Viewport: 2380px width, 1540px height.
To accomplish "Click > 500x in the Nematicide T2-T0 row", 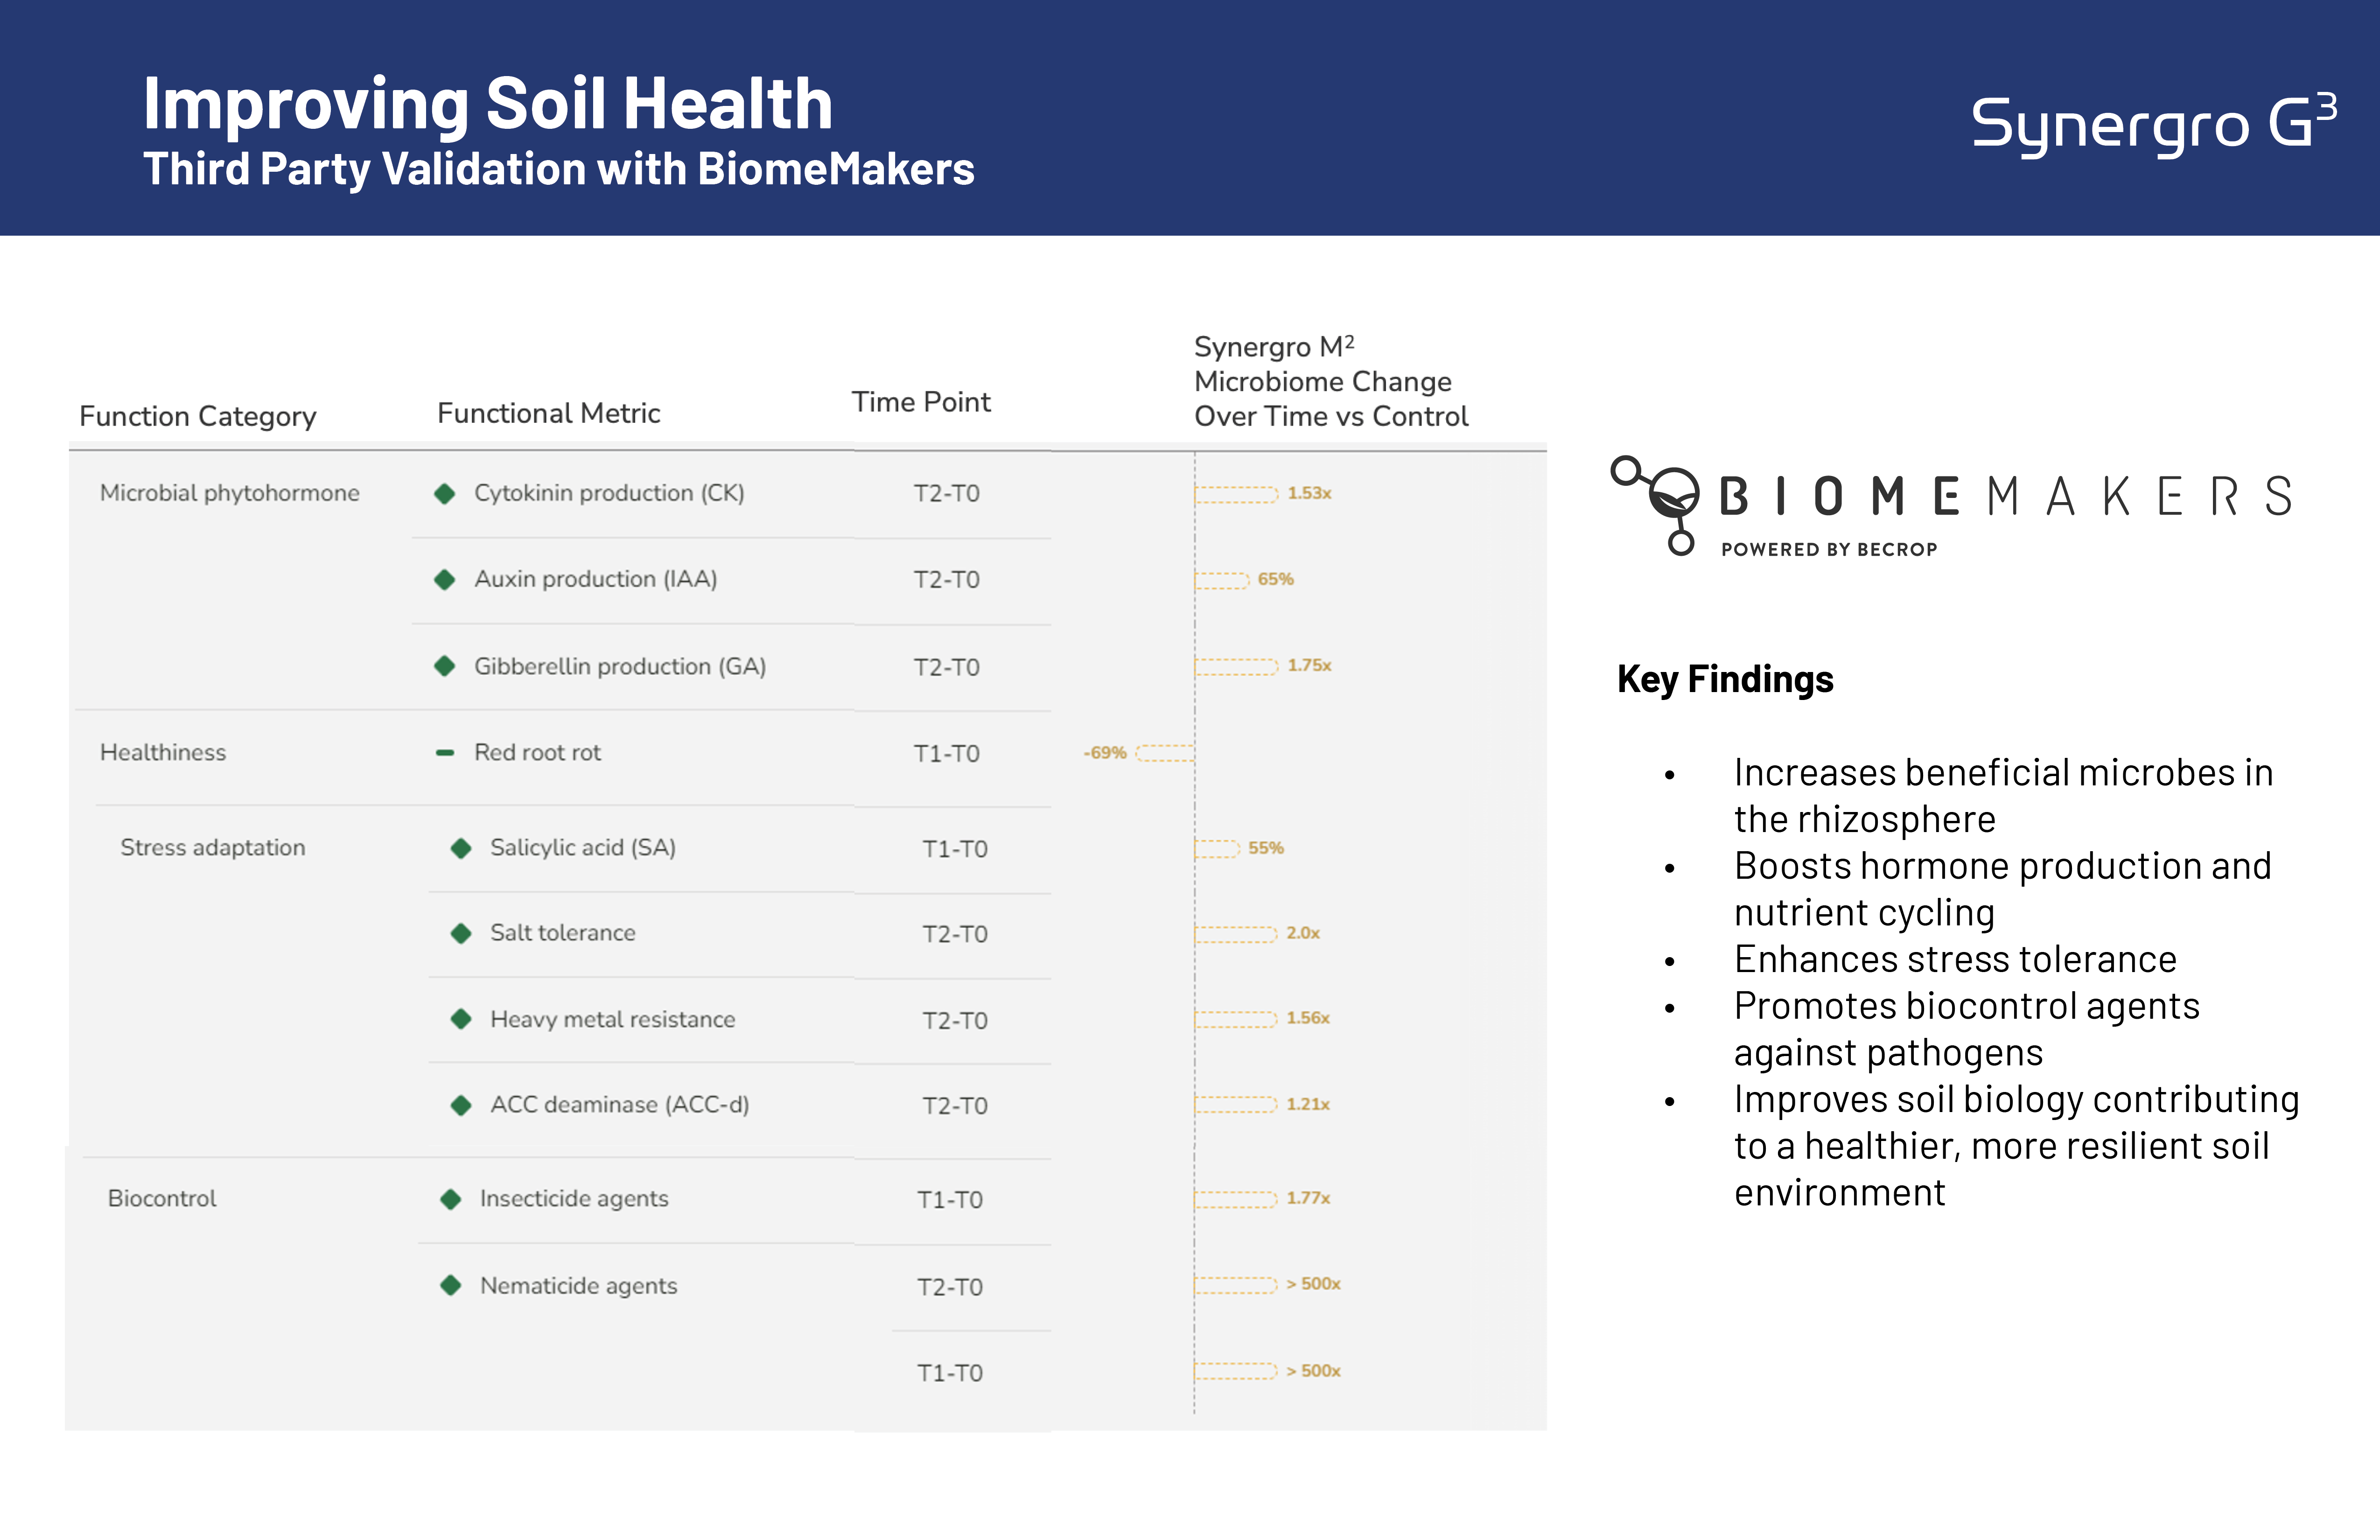I will pyautogui.click(x=1313, y=1284).
